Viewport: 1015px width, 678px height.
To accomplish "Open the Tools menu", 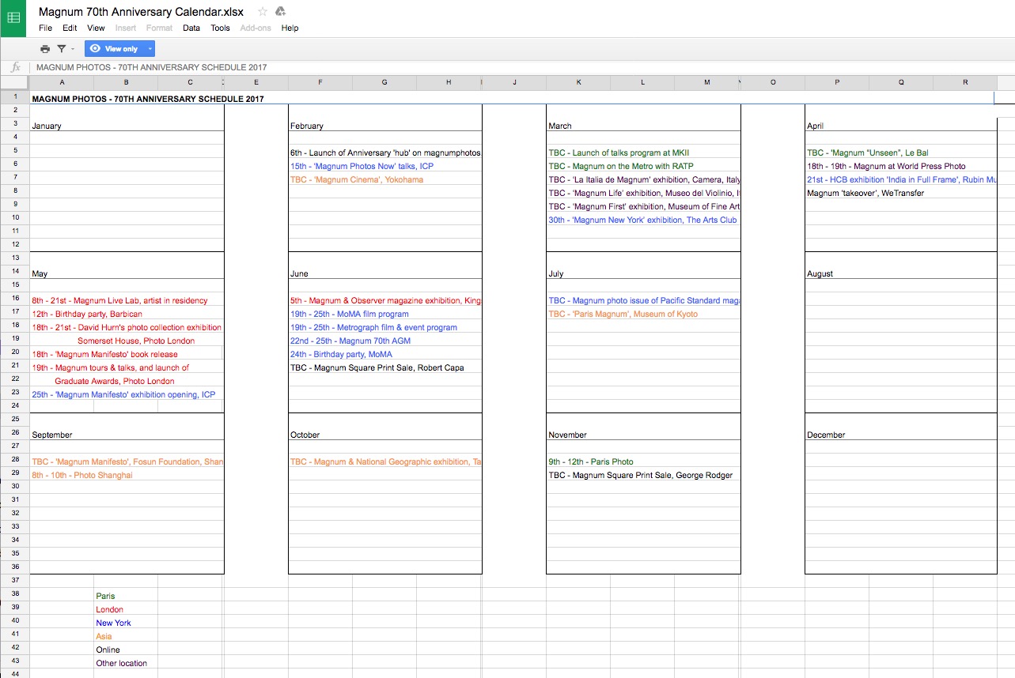I will (220, 28).
